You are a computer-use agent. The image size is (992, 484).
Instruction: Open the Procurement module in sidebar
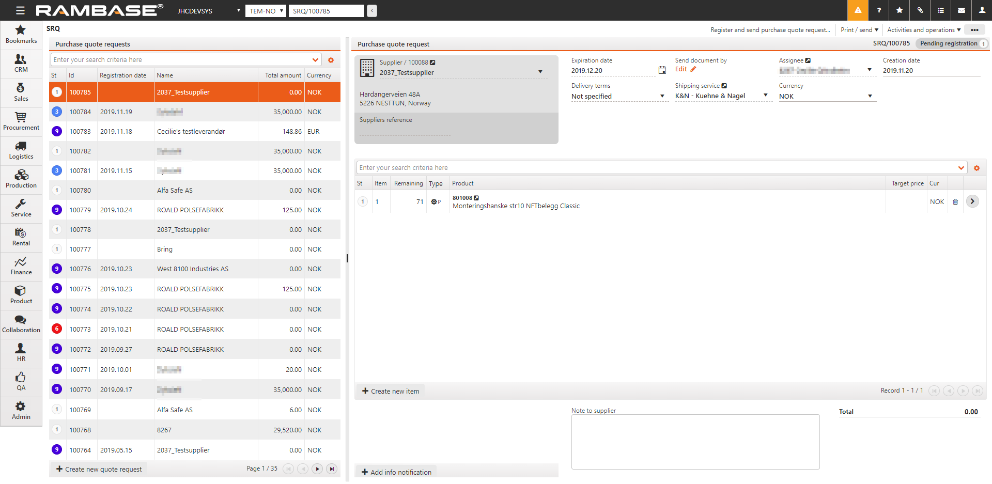point(21,121)
